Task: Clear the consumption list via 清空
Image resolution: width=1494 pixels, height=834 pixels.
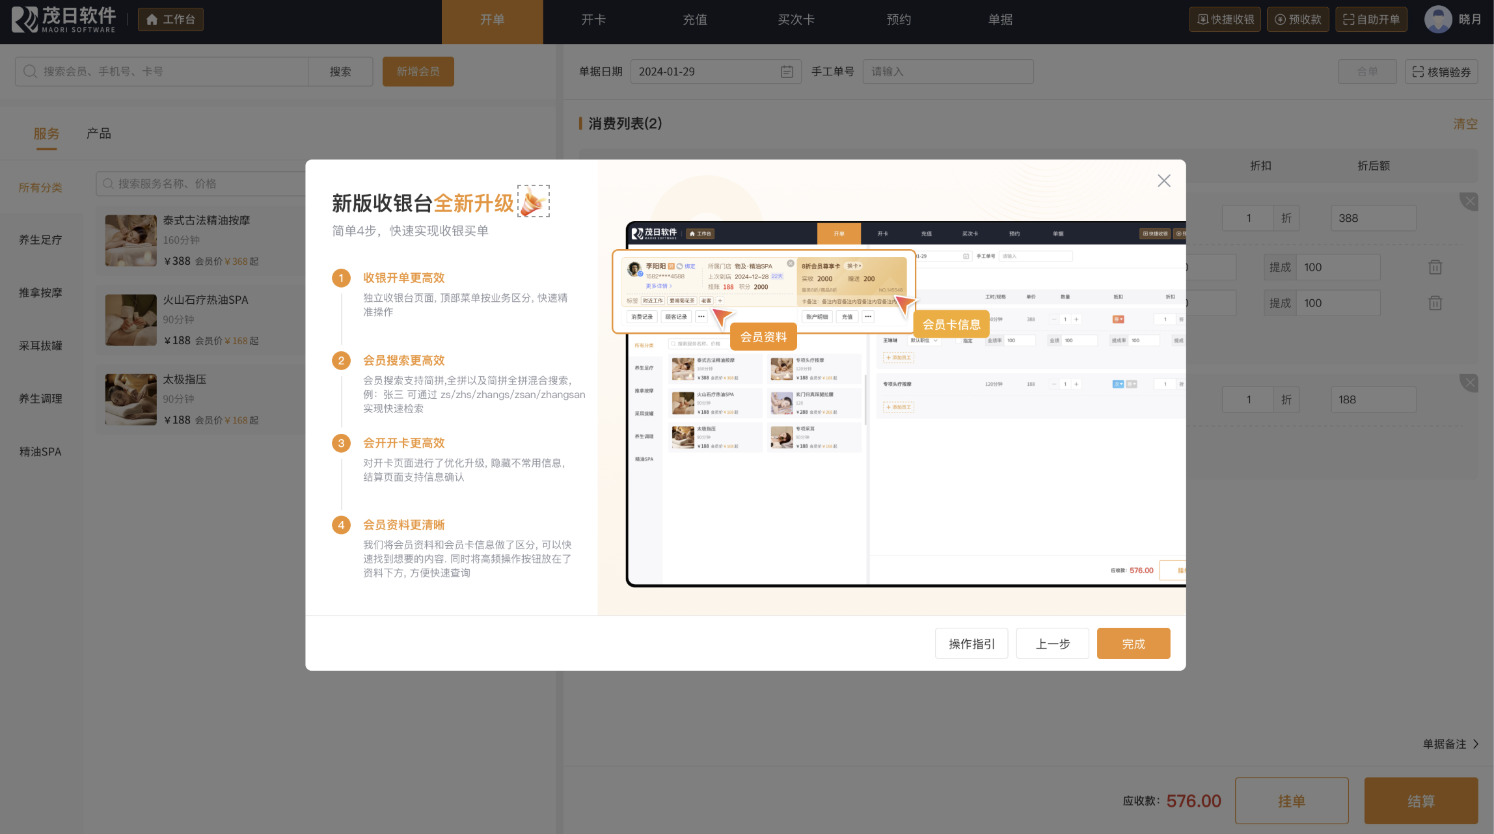Action: click(x=1465, y=123)
